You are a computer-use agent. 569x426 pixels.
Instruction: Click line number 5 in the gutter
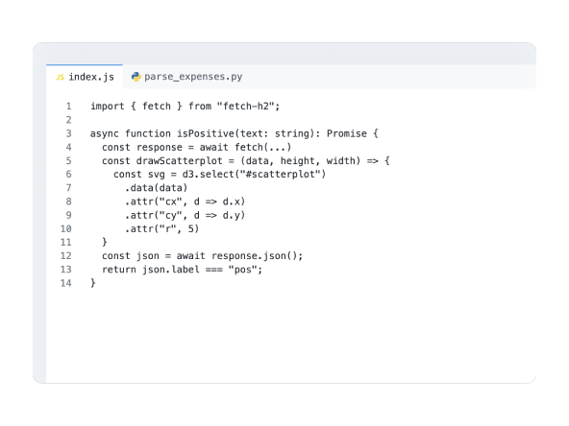[x=68, y=161]
